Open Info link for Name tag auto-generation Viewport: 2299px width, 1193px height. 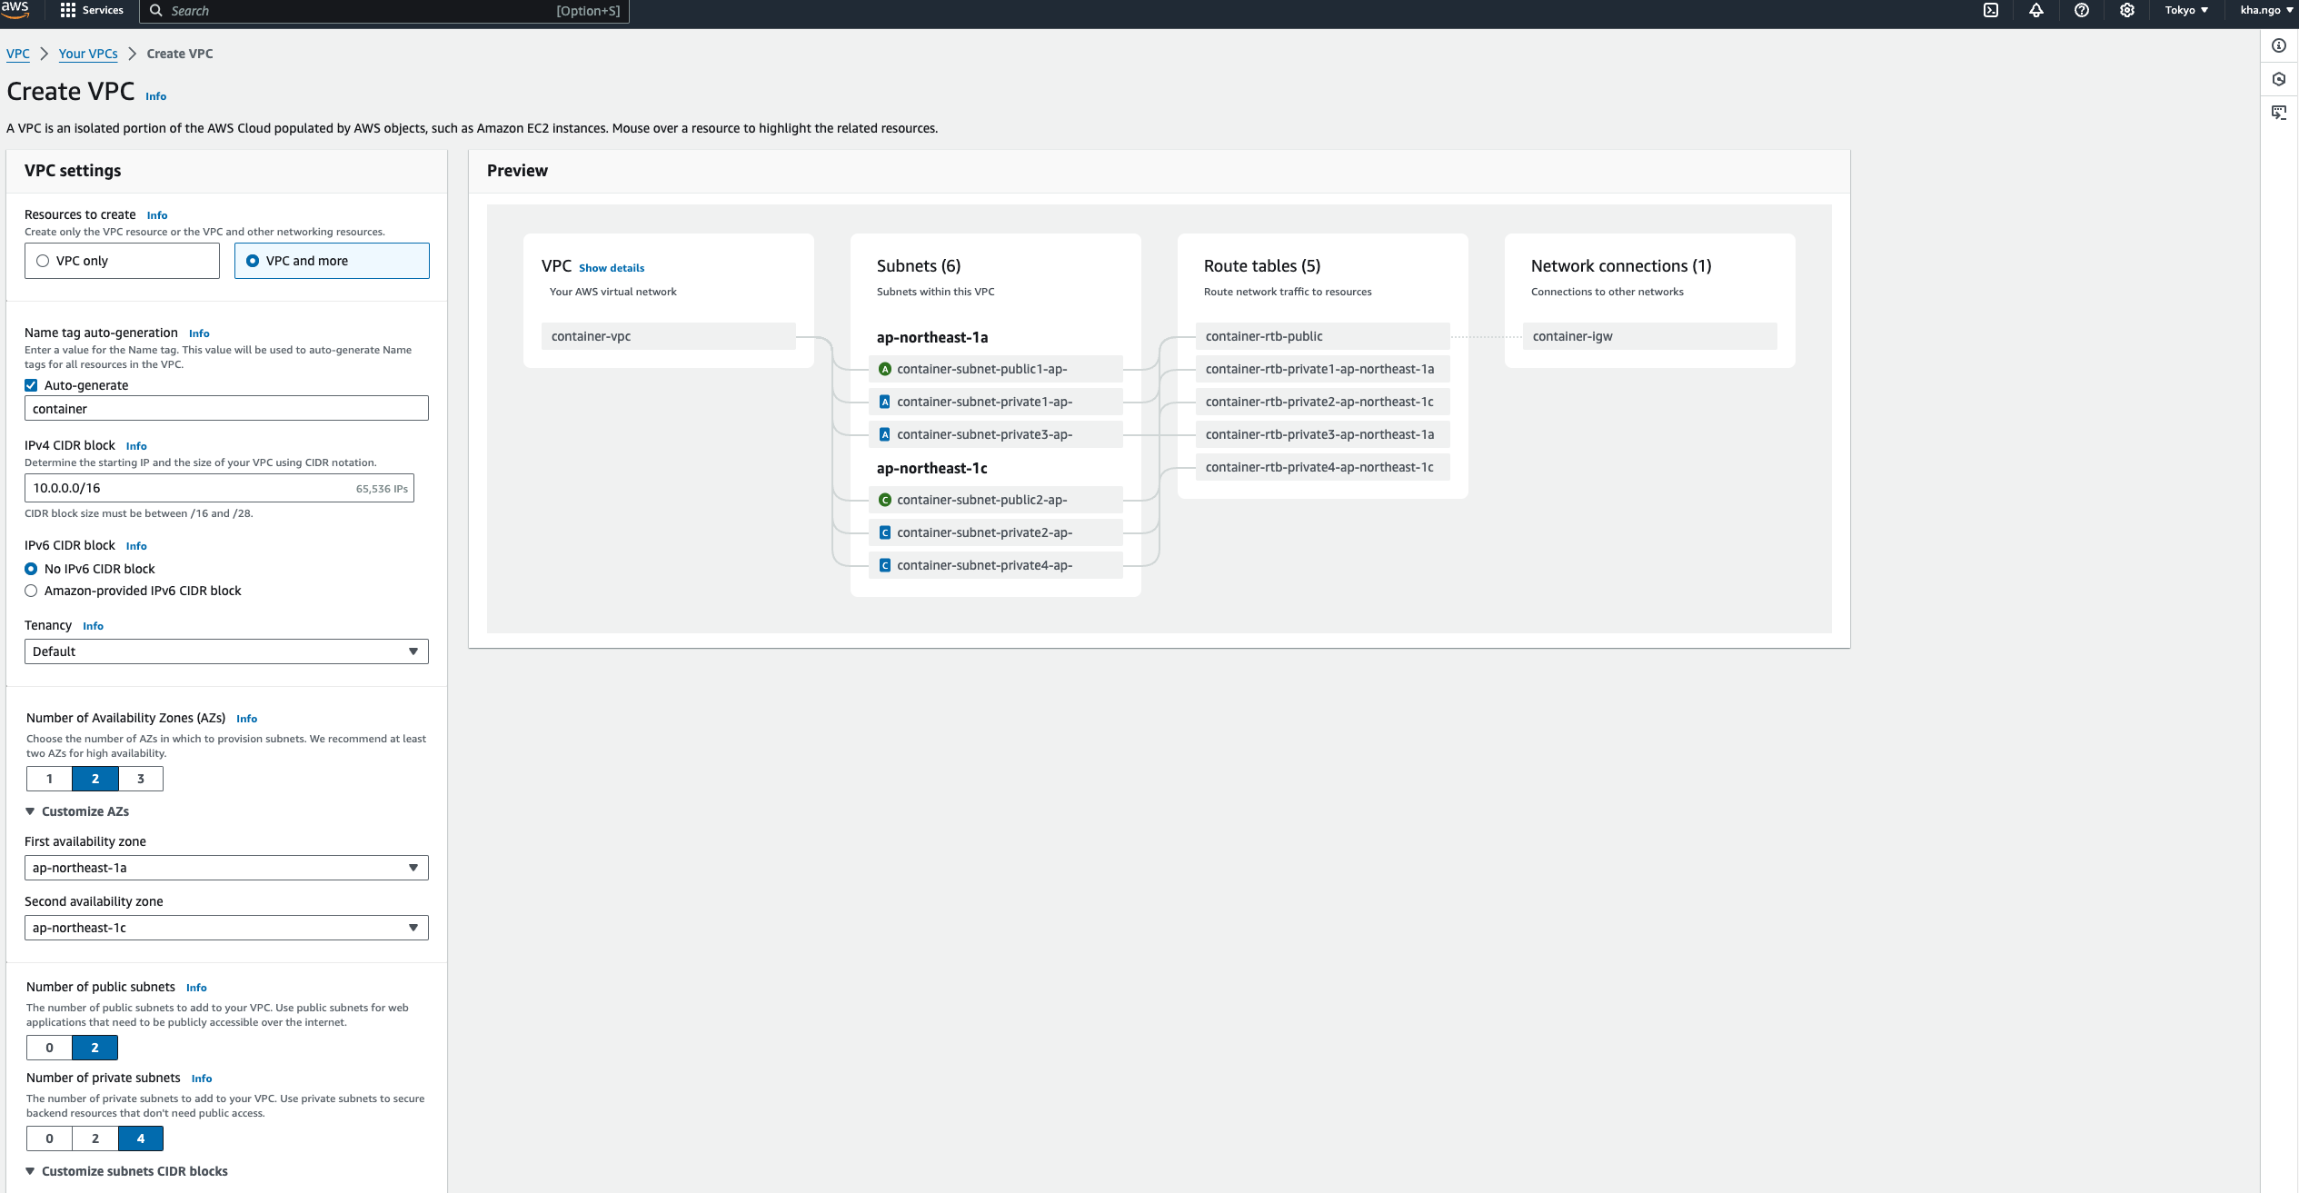(199, 333)
